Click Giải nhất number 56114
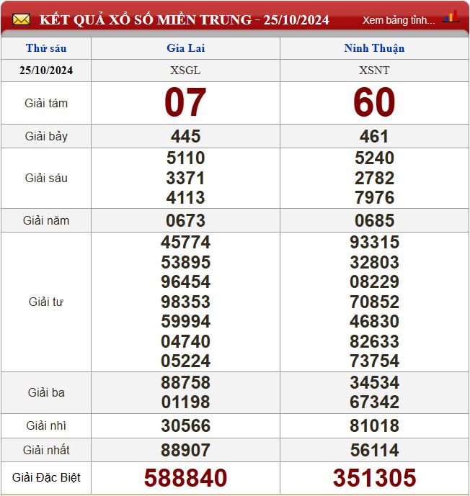Screen dimensions: 470x496 pyautogui.click(x=374, y=450)
